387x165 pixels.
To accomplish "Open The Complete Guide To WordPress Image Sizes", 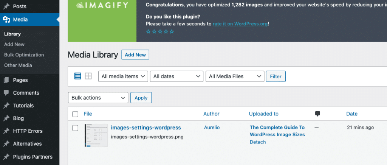I will tap(277, 131).
